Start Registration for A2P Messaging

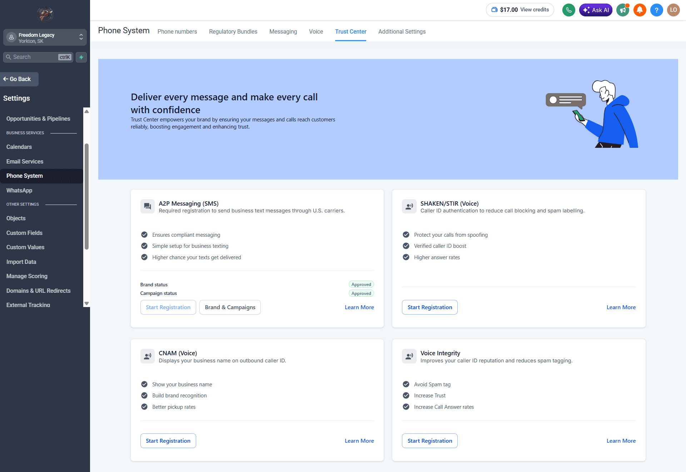168,307
